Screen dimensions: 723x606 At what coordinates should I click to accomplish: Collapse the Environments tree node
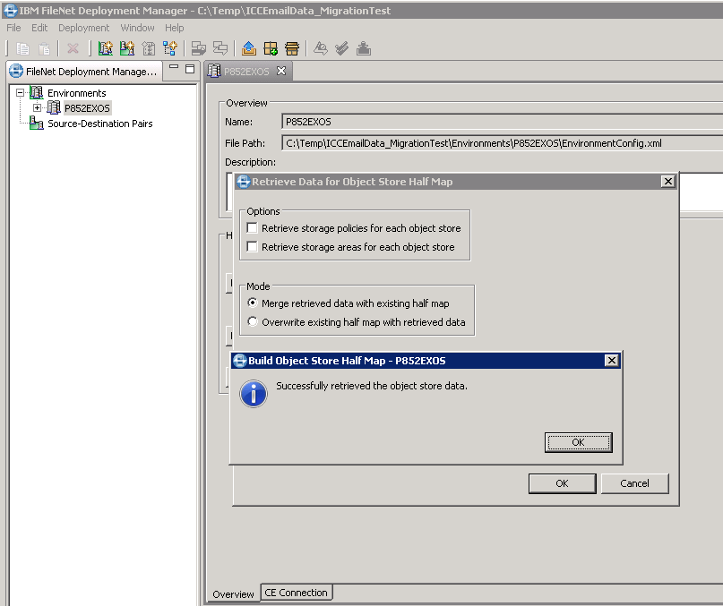tap(20, 92)
